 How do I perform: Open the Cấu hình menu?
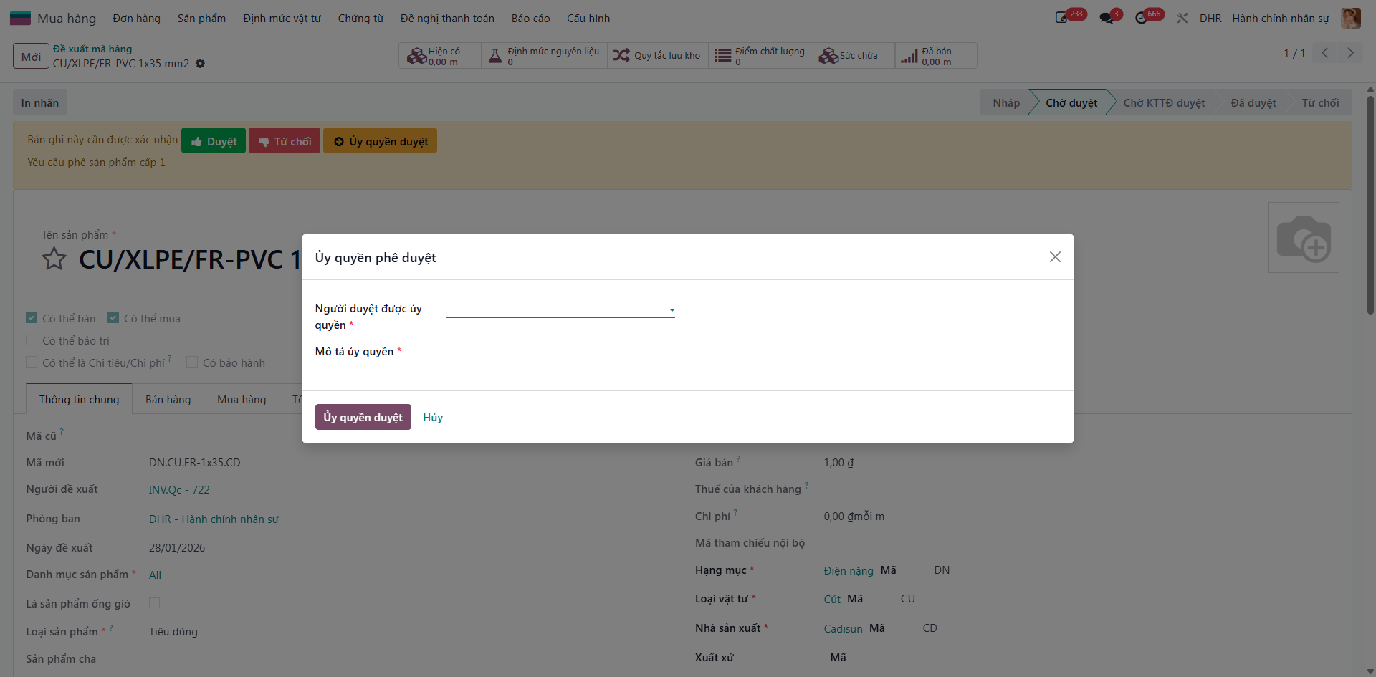click(588, 19)
